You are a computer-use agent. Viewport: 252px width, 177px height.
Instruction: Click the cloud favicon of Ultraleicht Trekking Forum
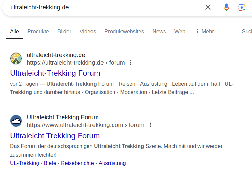coord(16,121)
